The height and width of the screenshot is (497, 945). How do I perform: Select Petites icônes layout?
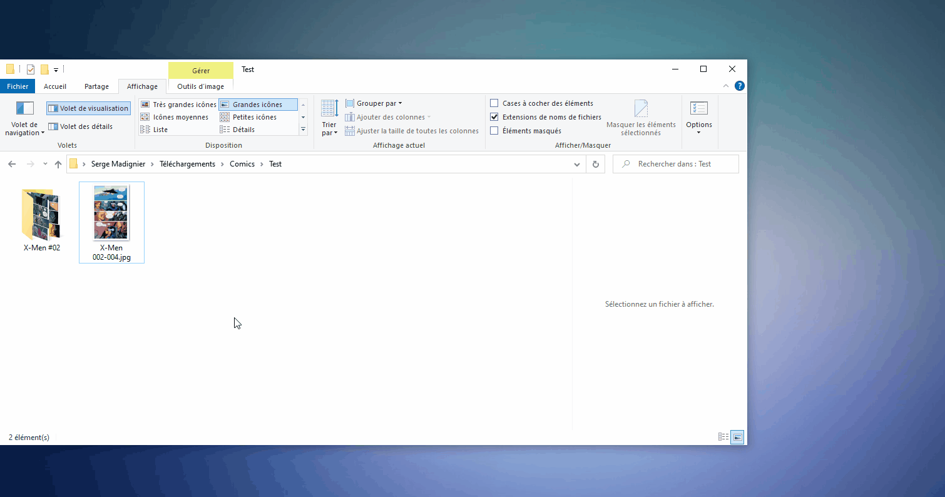248,117
